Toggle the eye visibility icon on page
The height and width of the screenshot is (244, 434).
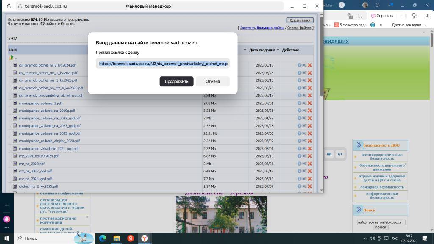(x=329, y=155)
